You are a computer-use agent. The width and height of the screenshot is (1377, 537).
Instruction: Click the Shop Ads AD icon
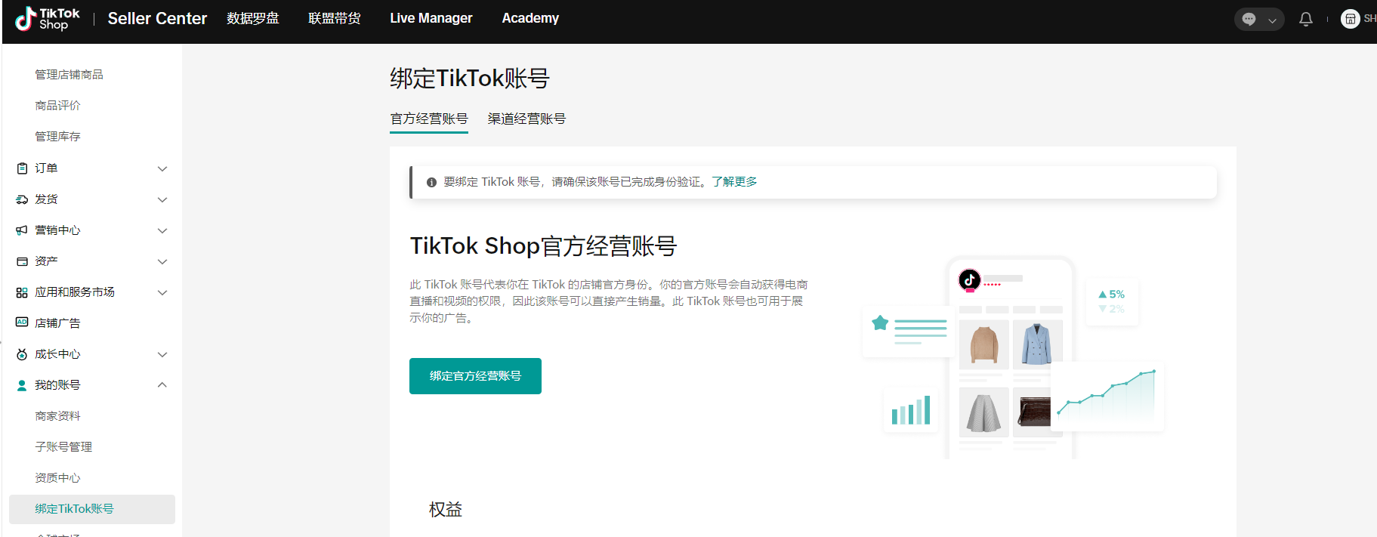(x=22, y=323)
